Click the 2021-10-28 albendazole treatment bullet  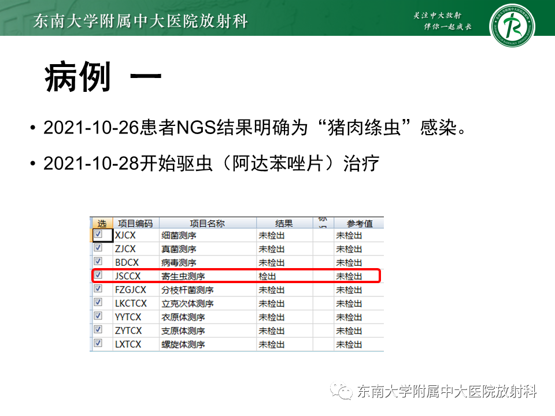(x=212, y=164)
